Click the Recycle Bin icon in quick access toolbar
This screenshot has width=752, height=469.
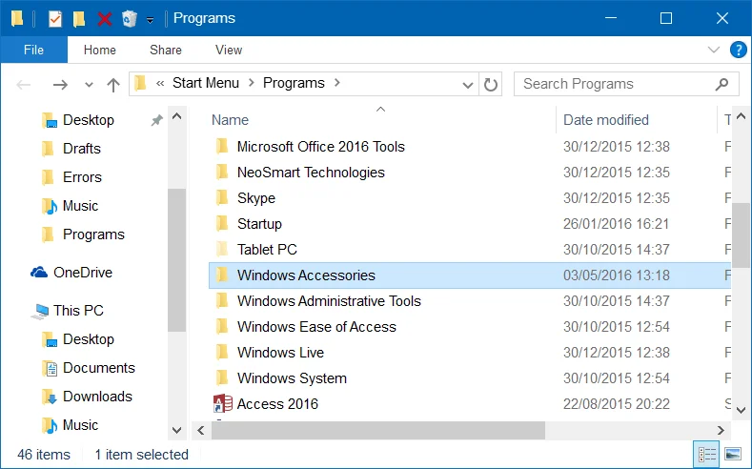click(130, 19)
